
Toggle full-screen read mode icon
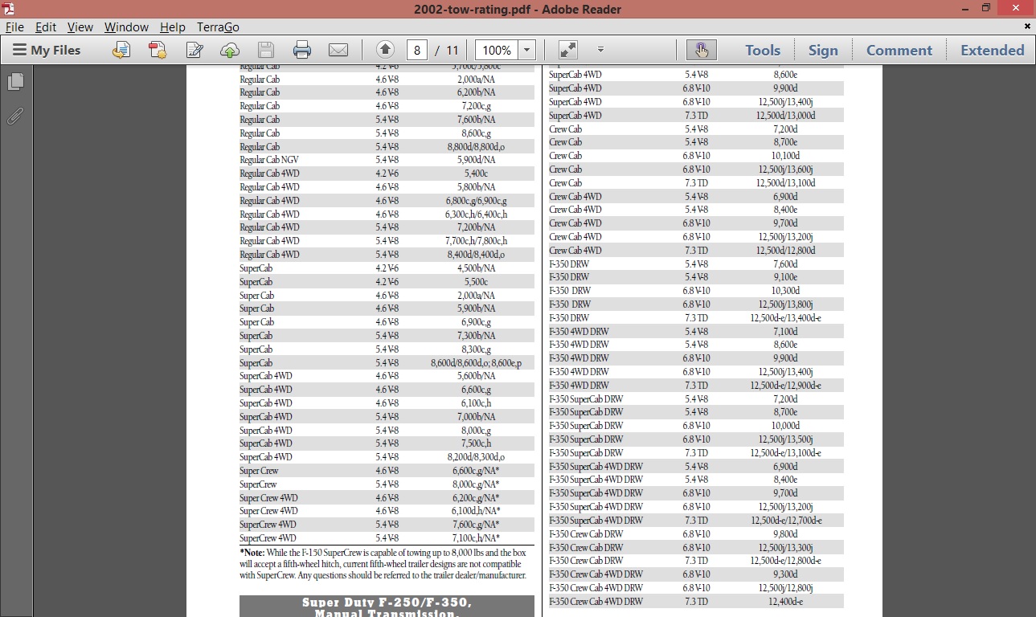tap(568, 50)
